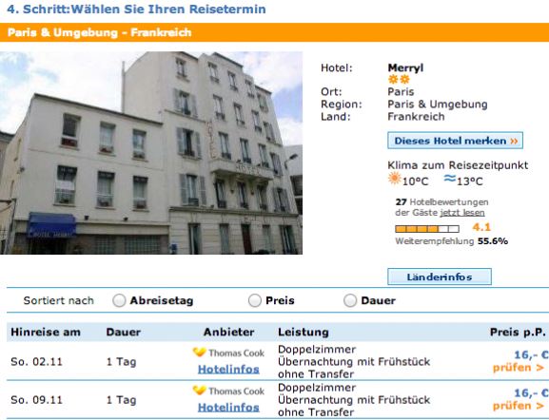Click the two-sun hotel category rating

coord(399,80)
